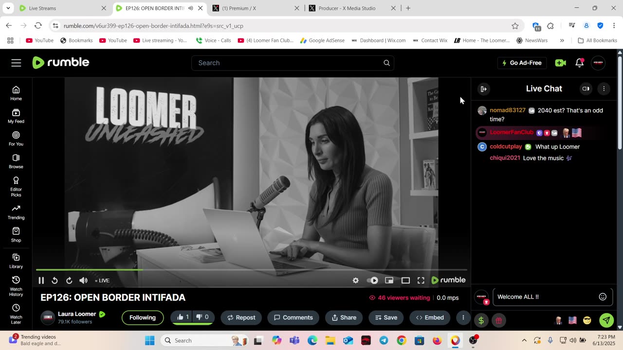Click the Rumble logo
The image size is (623, 350).
[x=61, y=62]
